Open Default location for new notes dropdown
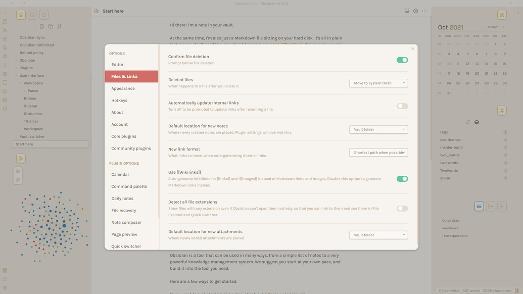Screen dimensions: 523x294 tap(378, 129)
